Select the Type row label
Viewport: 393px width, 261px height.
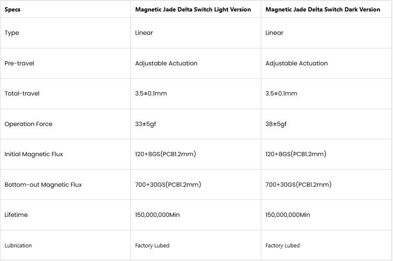point(12,33)
